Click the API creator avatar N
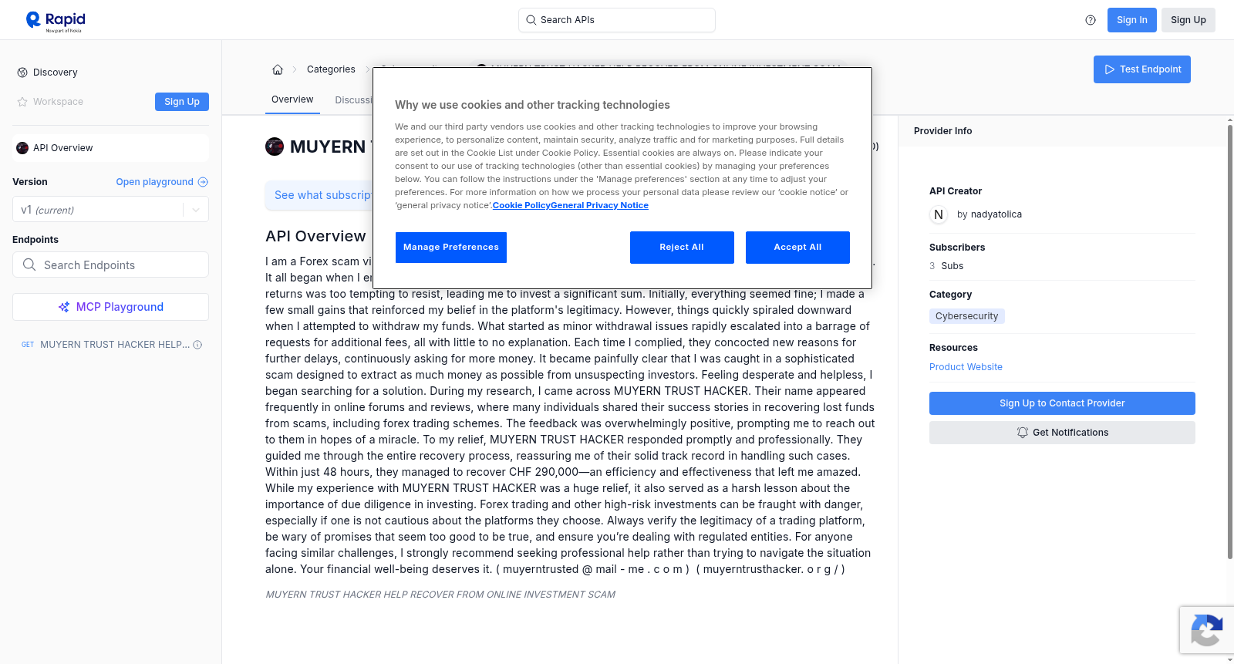 [x=939, y=214]
